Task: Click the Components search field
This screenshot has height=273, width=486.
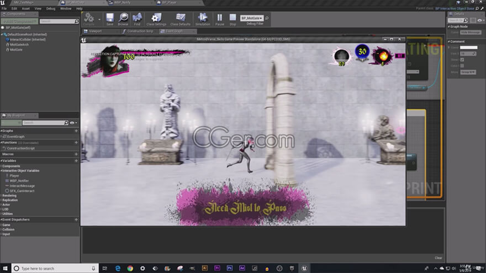Action: pos(59,22)
